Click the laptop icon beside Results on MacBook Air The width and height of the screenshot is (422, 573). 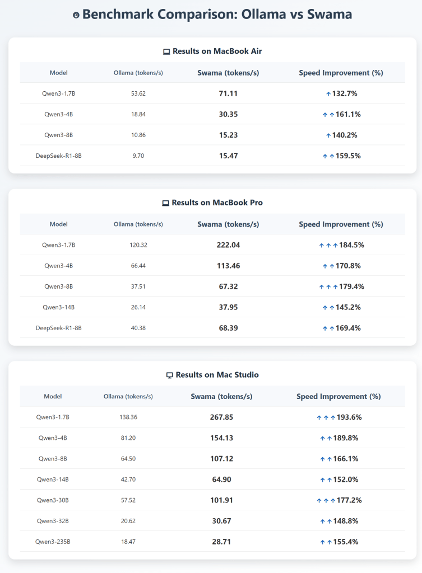[x=166, y=51]
